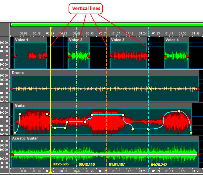Click the 00:25.605 marker time label
The height and width of the screenshot is (175, 203).
[x=61, y=164]
